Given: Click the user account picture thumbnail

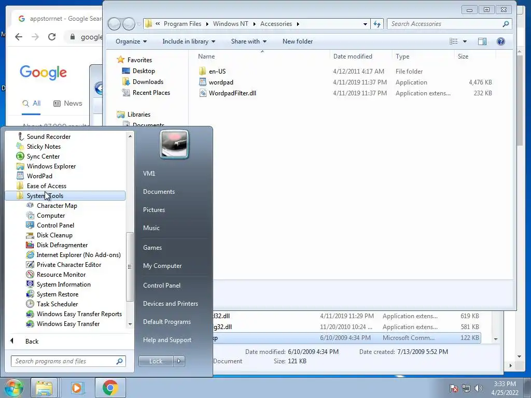Looking at the screenshot, I should click(174, 144).
